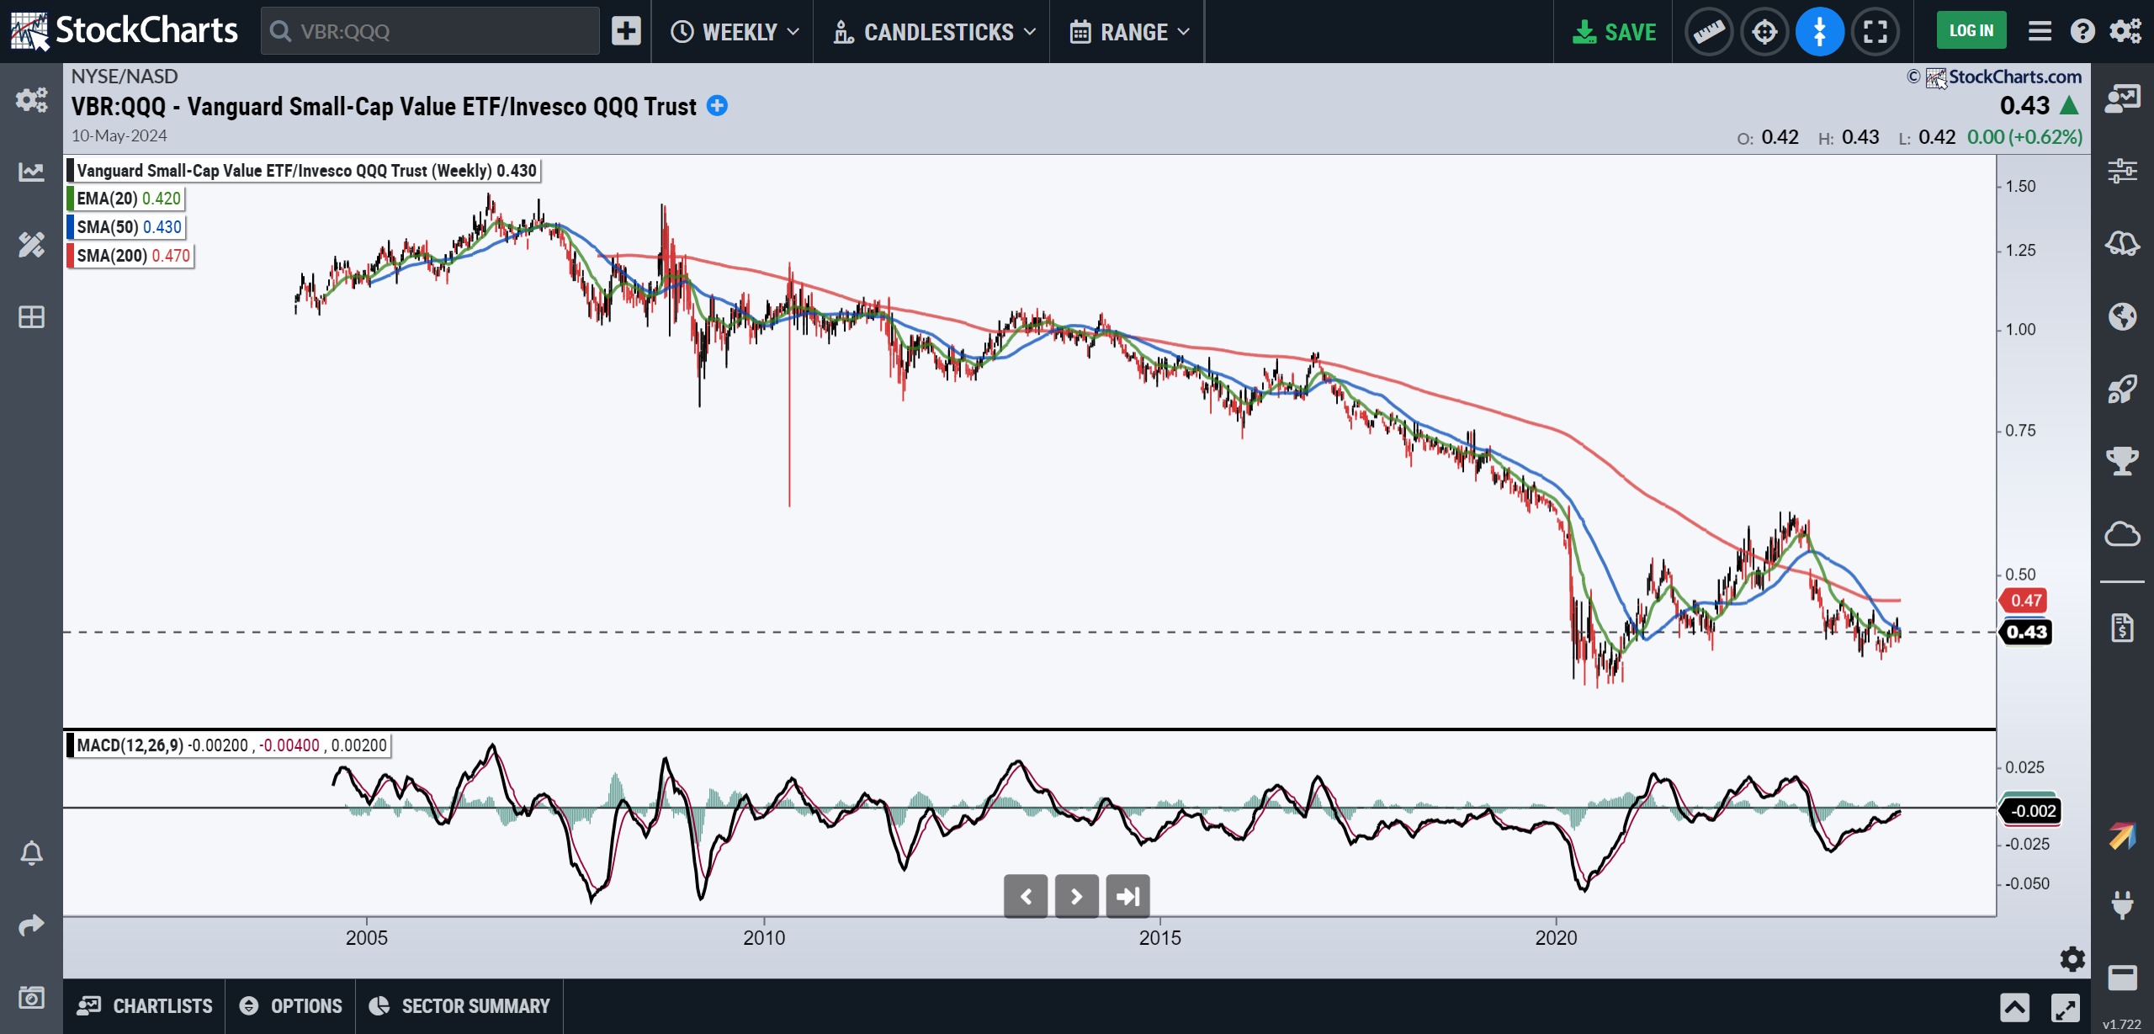Open the alerts bell icon in left sidebar
The image size is (2154, 1034).
coord(31,853)
